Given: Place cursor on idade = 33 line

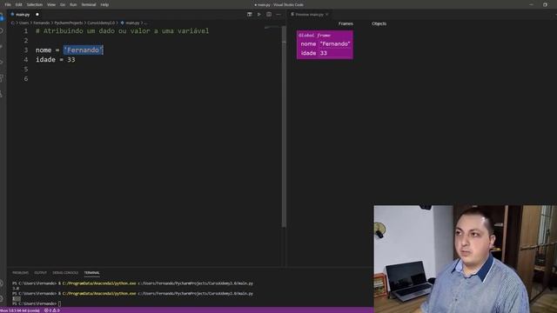Looking at the screenshot, I should click(55, 60).
